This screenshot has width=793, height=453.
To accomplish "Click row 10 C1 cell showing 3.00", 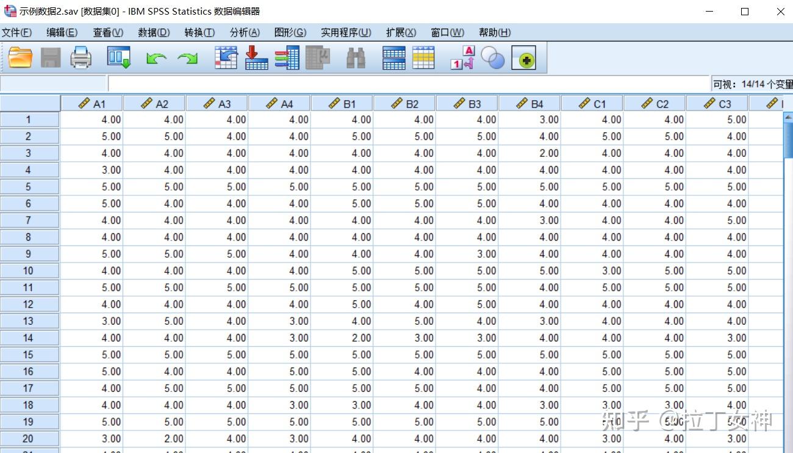I will click(x=592, y=270).
